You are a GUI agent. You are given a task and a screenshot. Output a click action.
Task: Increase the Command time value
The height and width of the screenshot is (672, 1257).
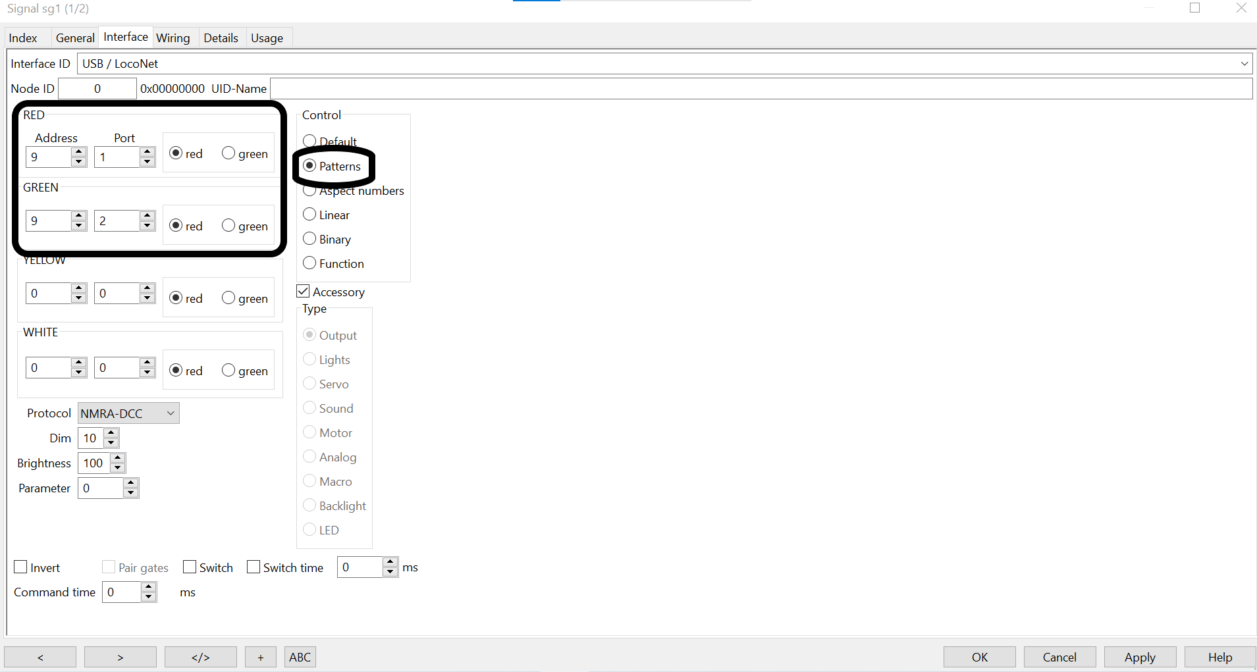click(x=149, y=587)
